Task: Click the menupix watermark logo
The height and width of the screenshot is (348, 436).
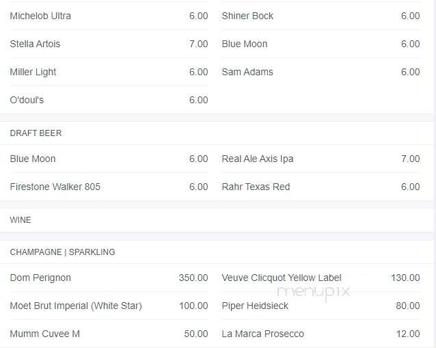Action: point(314,293)
